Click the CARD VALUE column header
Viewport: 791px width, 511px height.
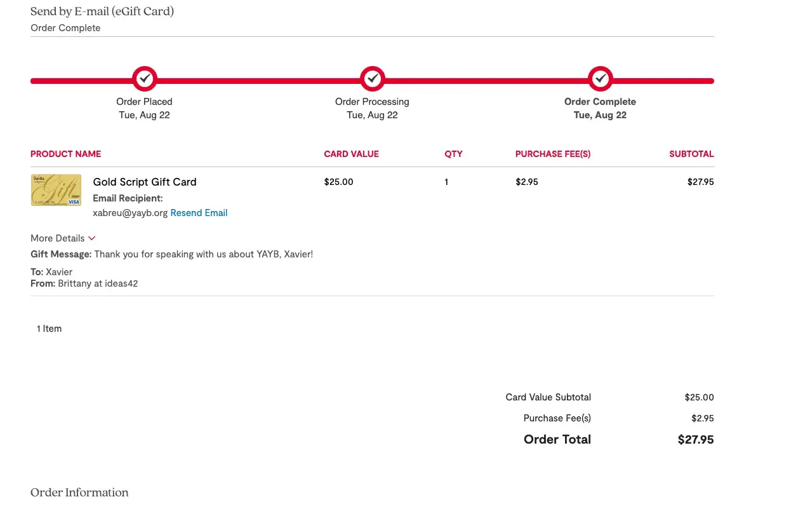click(351, 154)
